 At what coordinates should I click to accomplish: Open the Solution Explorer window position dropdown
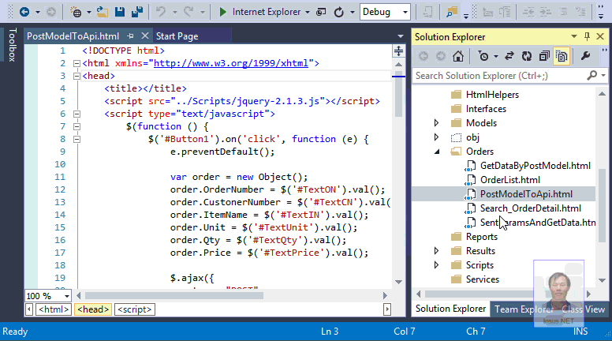[574, 36]
